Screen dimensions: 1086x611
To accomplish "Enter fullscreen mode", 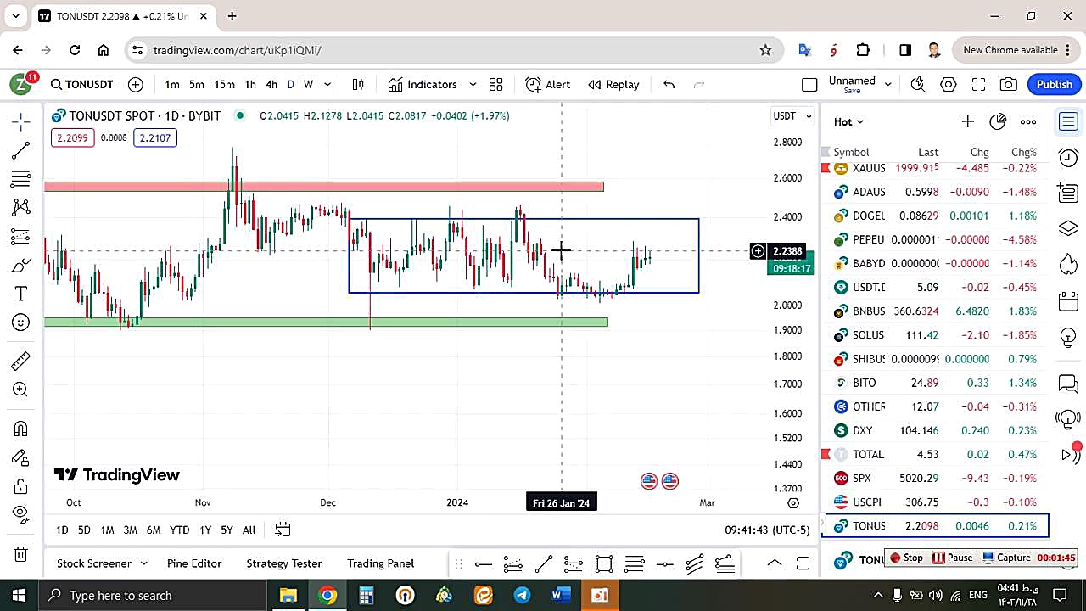I will 978,84.
